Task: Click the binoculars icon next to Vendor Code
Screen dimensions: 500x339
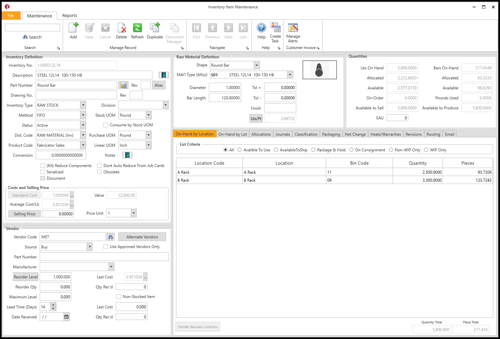Action: [x=110, y=236]
